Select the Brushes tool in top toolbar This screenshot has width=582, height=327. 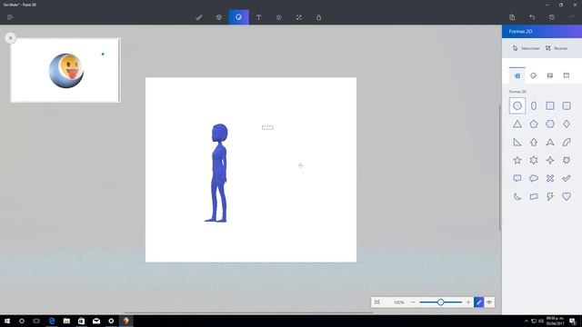click(199, 17)
